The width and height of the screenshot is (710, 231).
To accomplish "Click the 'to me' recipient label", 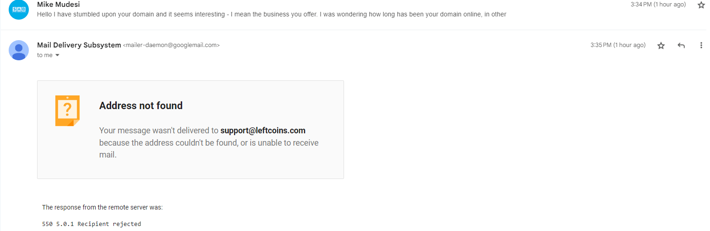I will [45, 55].
